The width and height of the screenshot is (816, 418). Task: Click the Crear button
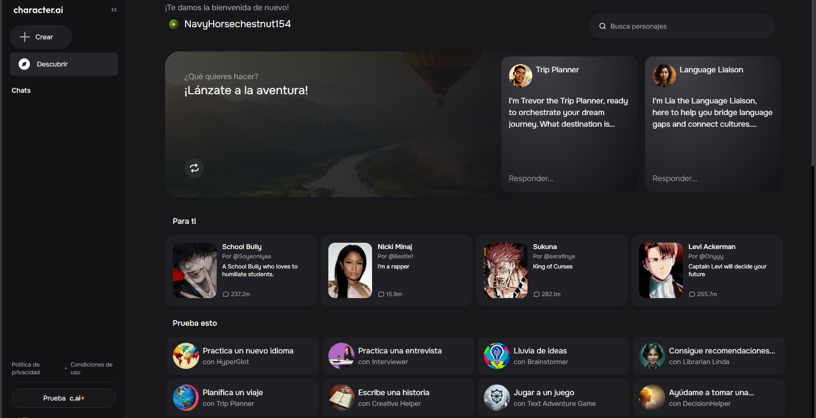[41, 37]
